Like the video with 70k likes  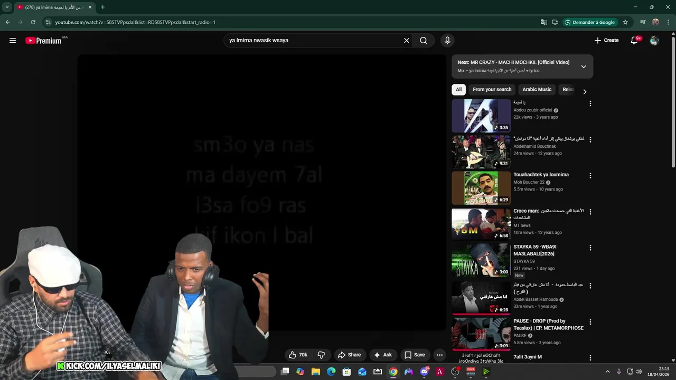(297, 355)
